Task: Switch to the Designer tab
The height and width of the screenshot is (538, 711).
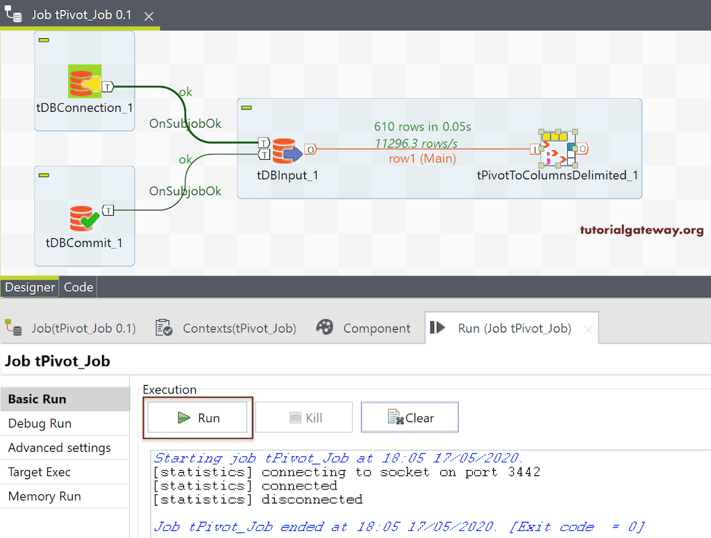Action: click(x=30, y=287)
